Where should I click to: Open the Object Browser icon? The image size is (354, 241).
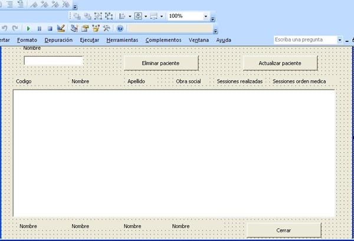coord(96,28)
